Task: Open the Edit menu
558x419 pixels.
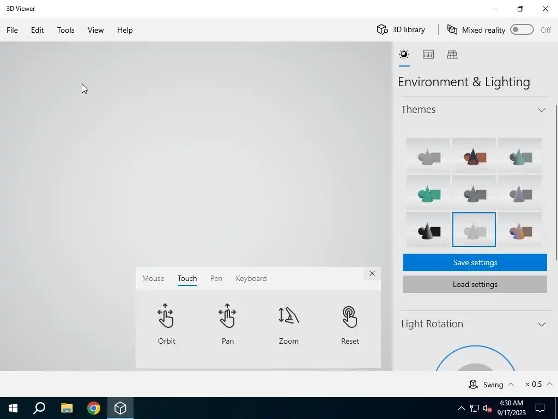Action: tap(38, 30)
